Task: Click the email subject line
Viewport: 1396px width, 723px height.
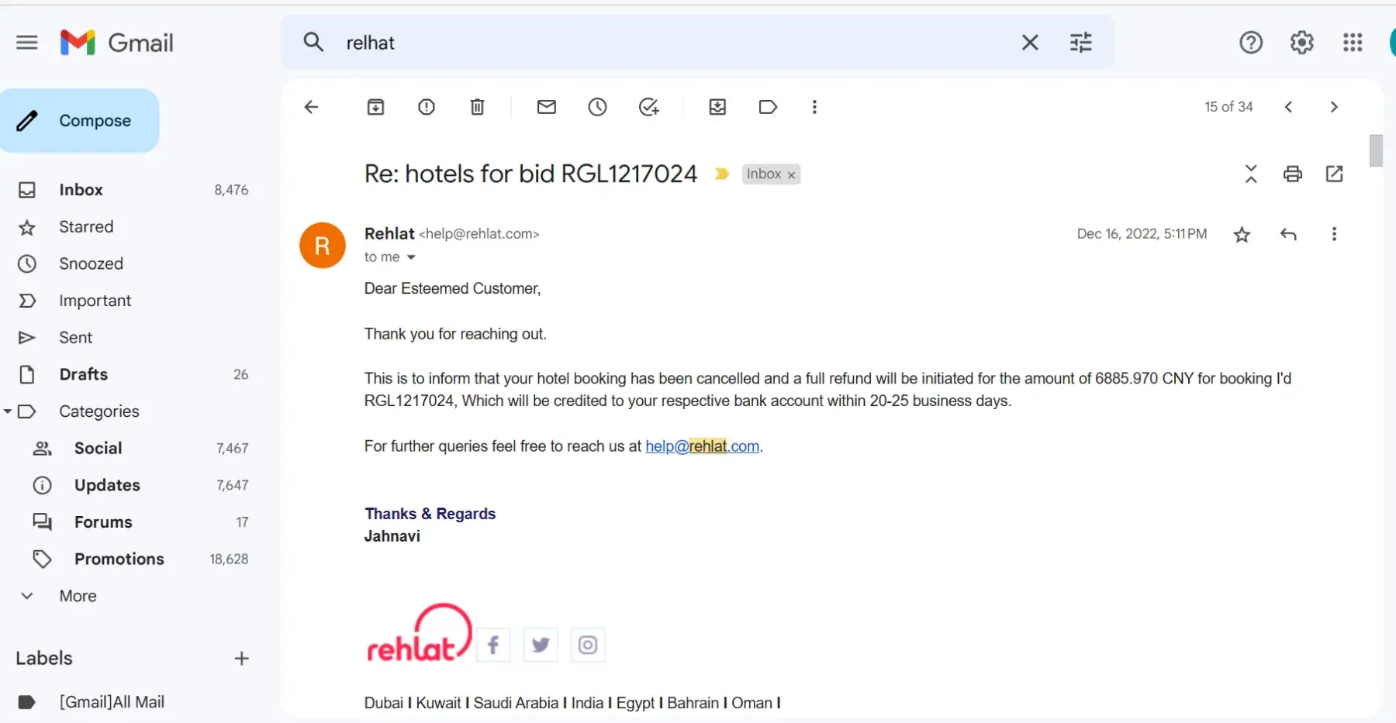Action: 530,174
